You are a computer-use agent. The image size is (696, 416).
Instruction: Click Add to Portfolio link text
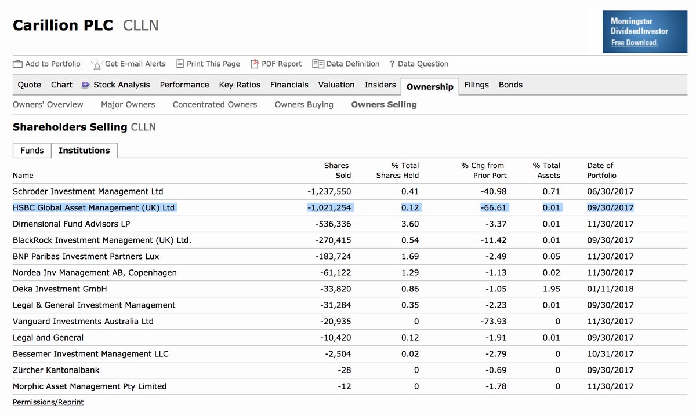click(53, 64)
